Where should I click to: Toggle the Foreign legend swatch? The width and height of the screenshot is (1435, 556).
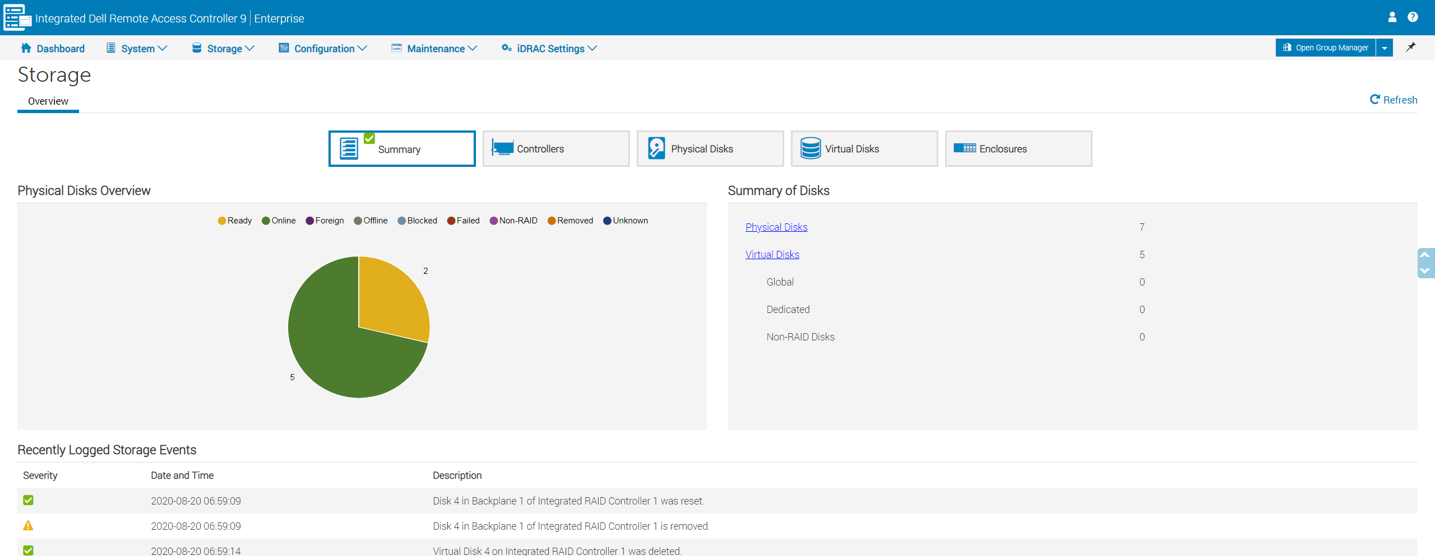click(x=310, y=221)
